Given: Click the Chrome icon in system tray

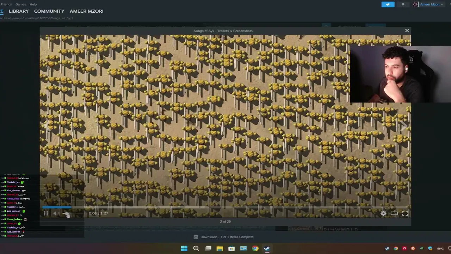Looking at the screenshot, I should 396,248.
